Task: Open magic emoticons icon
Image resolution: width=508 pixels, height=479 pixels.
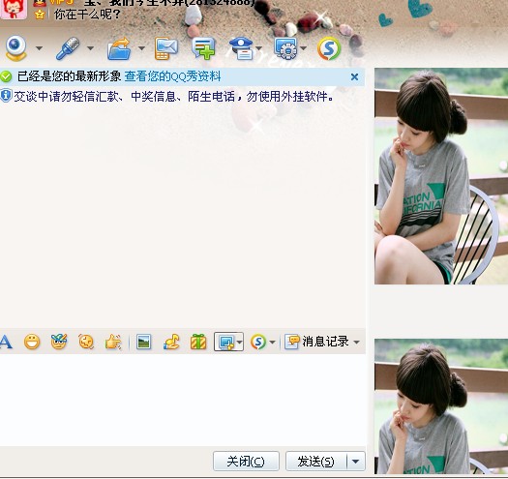Action: pos(59,342)
